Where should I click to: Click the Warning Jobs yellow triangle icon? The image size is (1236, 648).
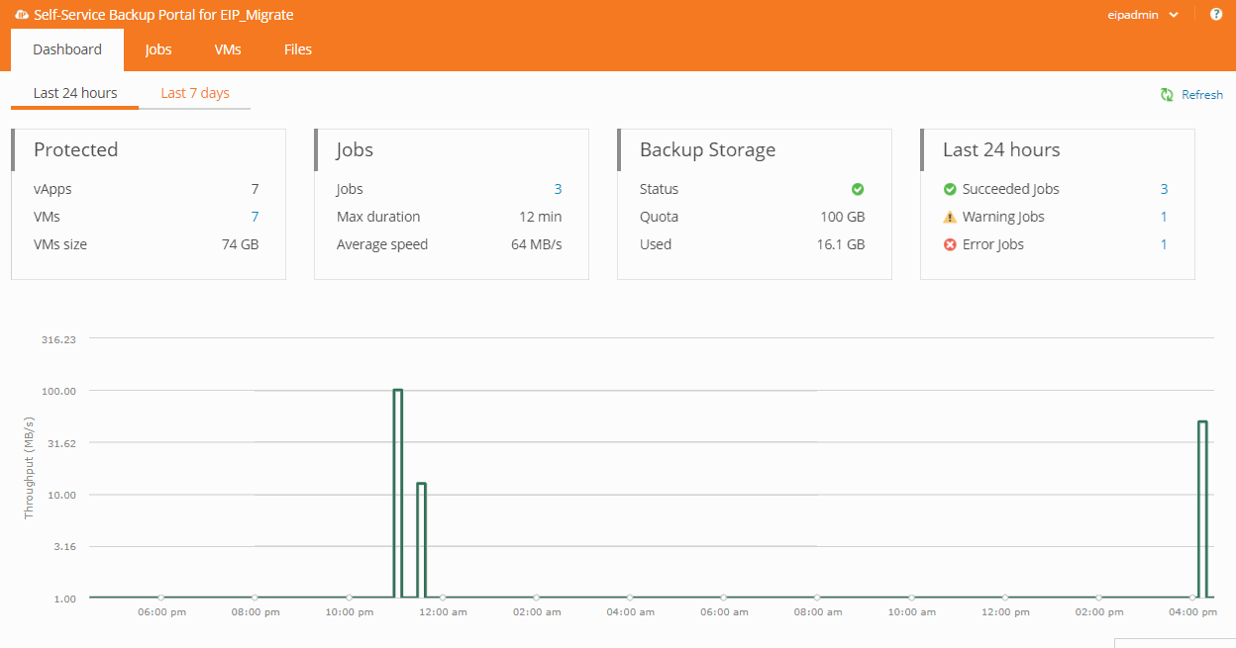(950, 217)
